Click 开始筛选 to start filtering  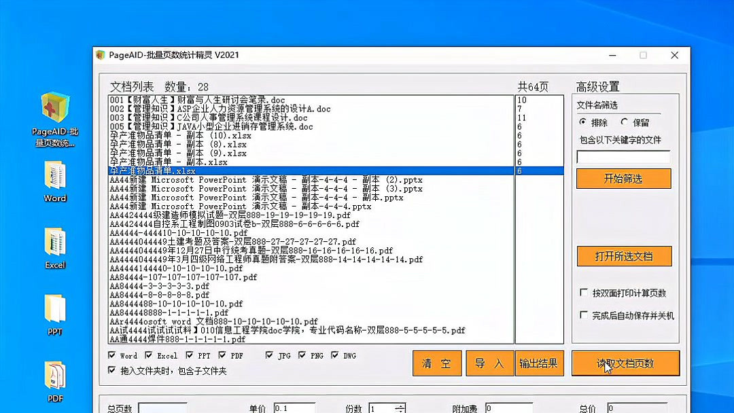click(623, 179)
